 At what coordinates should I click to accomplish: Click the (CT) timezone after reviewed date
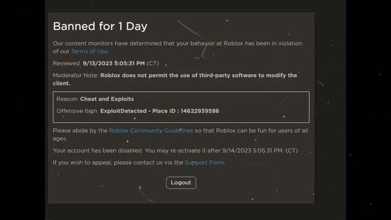coord(153,64)
